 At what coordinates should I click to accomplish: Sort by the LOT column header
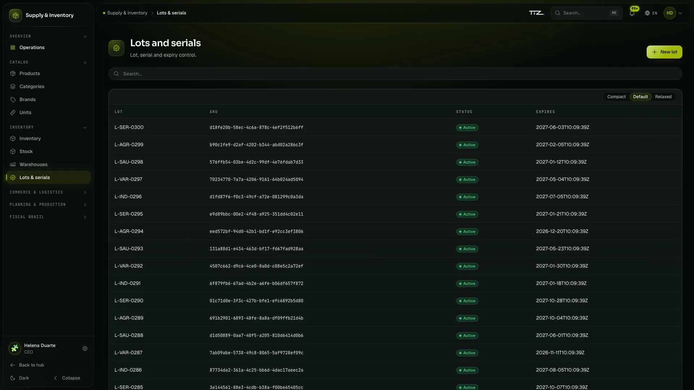point(119,112)
